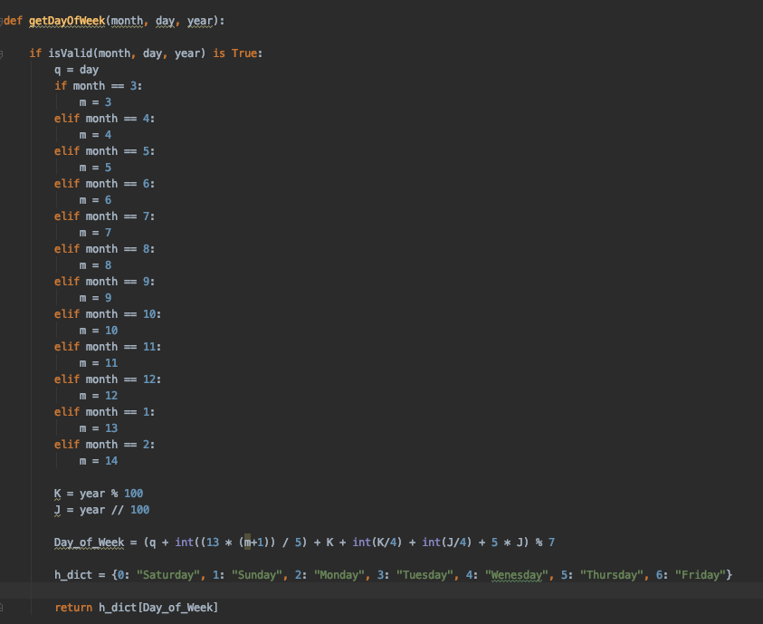The width and height of the screenshot is (763, 624).
Task: Click the underlined day parameter in the def line
Action: 166,20
